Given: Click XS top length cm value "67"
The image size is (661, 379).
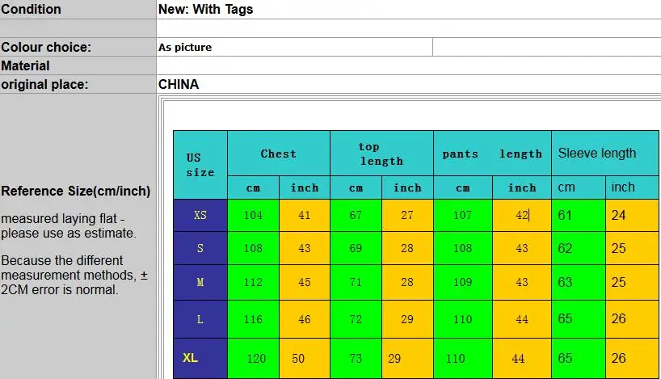Looking at the screenshot, I should click(x=356, y=215).
